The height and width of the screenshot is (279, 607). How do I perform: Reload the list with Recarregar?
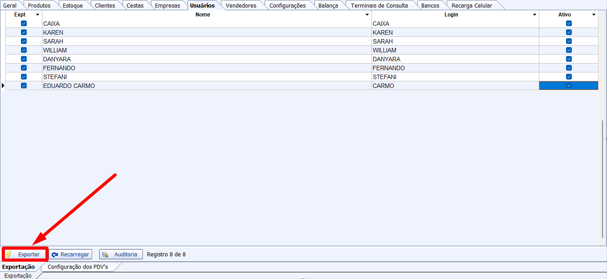70,255
